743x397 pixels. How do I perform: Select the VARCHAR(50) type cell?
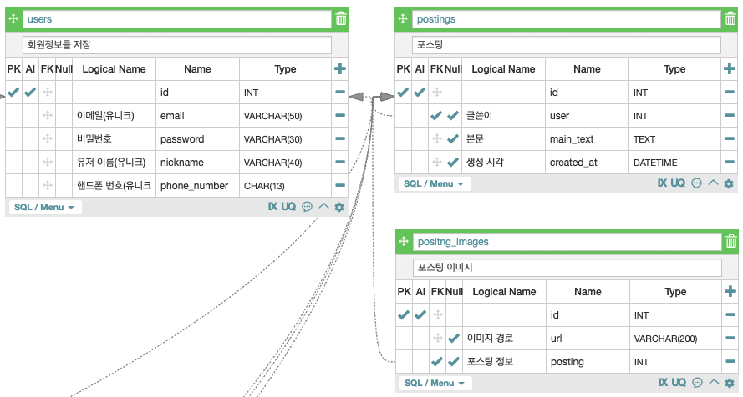[x=286, y=116]
